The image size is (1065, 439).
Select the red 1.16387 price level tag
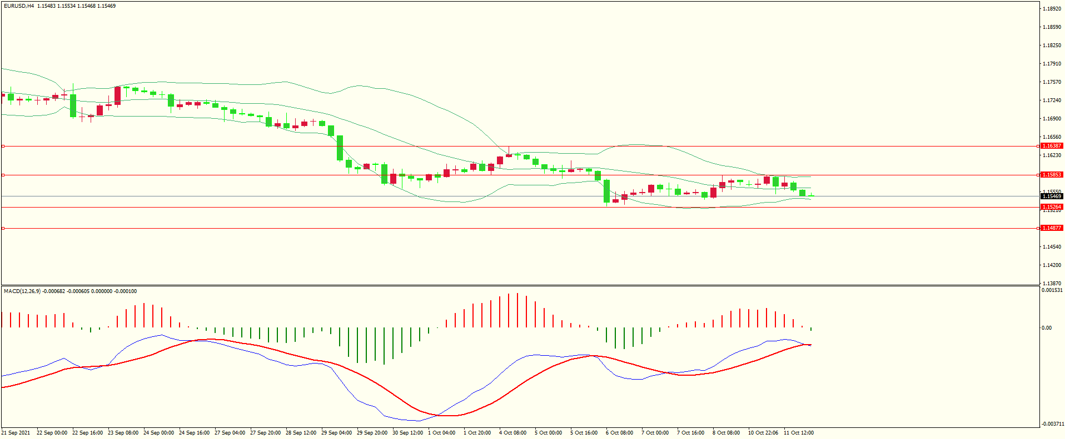pyautogui.click(x=1051, y=146)
